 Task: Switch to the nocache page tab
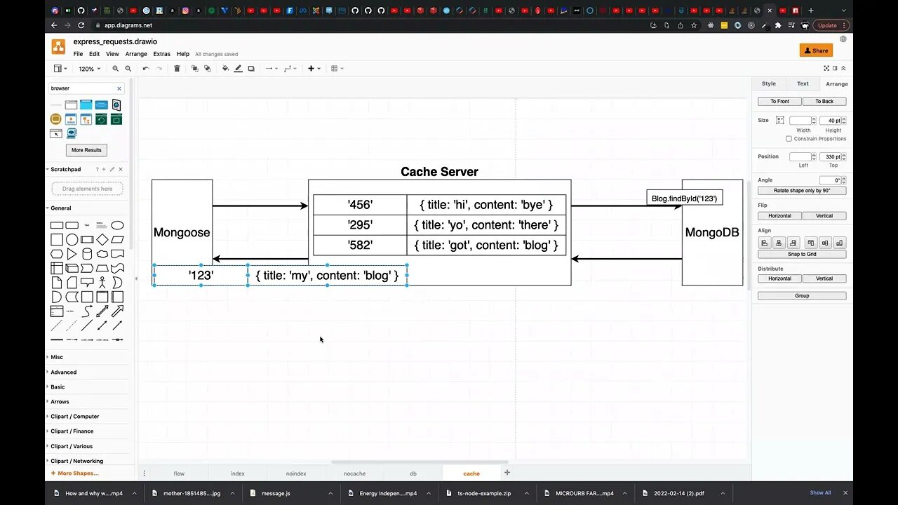click(354, 473)
